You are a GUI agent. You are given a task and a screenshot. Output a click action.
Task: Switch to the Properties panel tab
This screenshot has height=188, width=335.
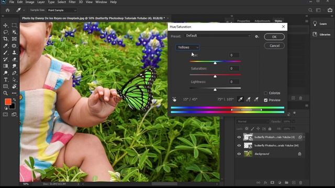point(243,21)
